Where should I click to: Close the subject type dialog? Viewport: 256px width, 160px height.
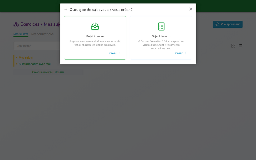(x=190, y=9)
